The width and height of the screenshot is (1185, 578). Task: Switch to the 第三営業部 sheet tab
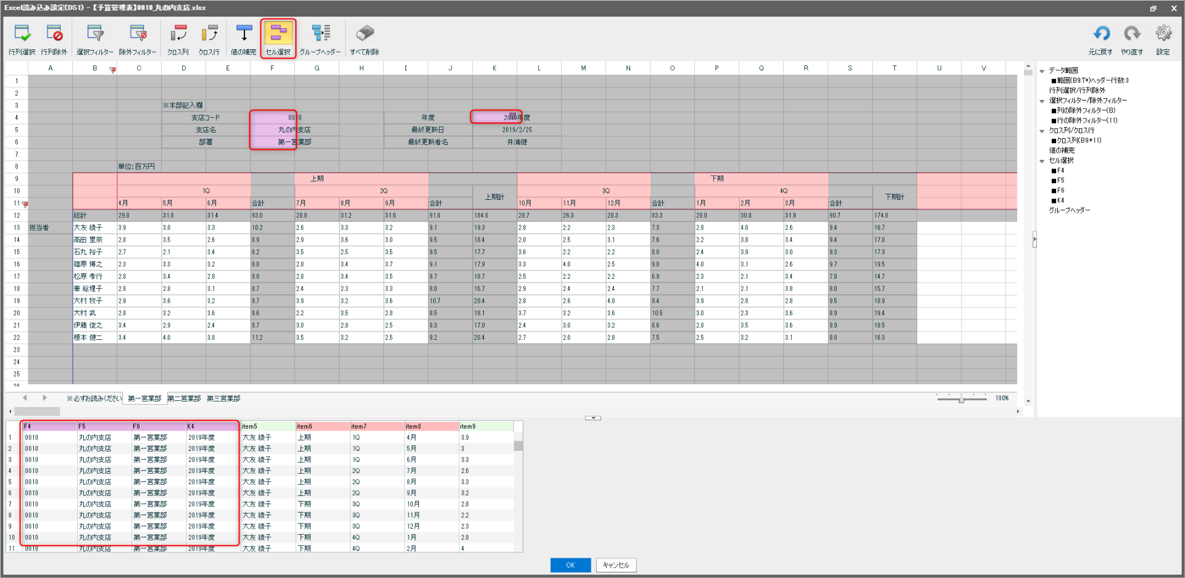223,398
